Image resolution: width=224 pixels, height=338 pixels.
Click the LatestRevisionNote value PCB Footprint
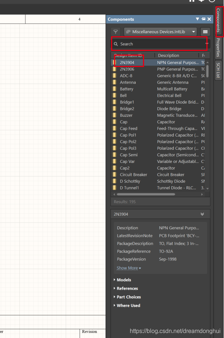(x=179, y=235)
